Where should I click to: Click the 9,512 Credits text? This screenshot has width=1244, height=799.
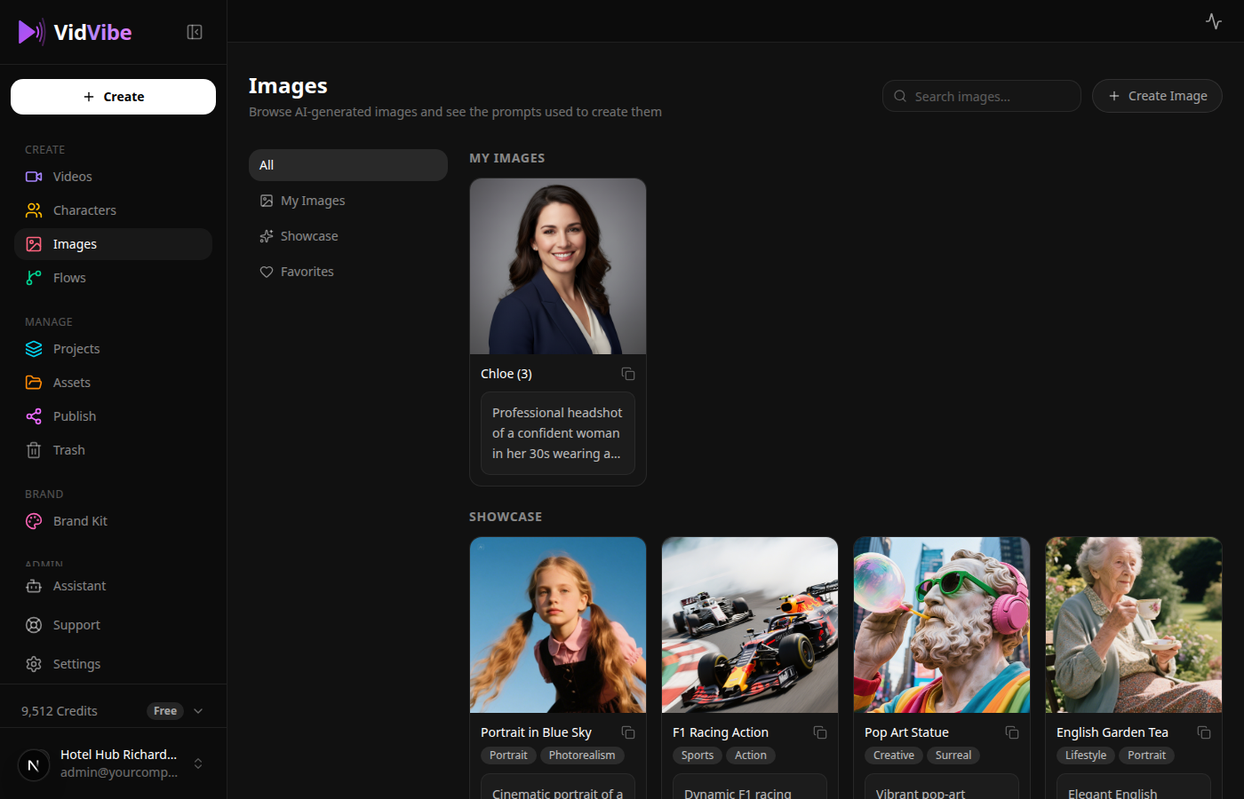coord(60,711)
